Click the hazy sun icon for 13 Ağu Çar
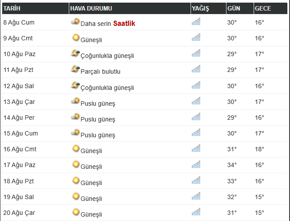The image size is (290, 221). point(75,101)
